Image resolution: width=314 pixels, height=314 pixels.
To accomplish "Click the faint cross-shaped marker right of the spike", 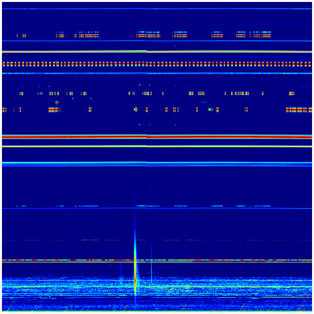I will click(152, 271).
